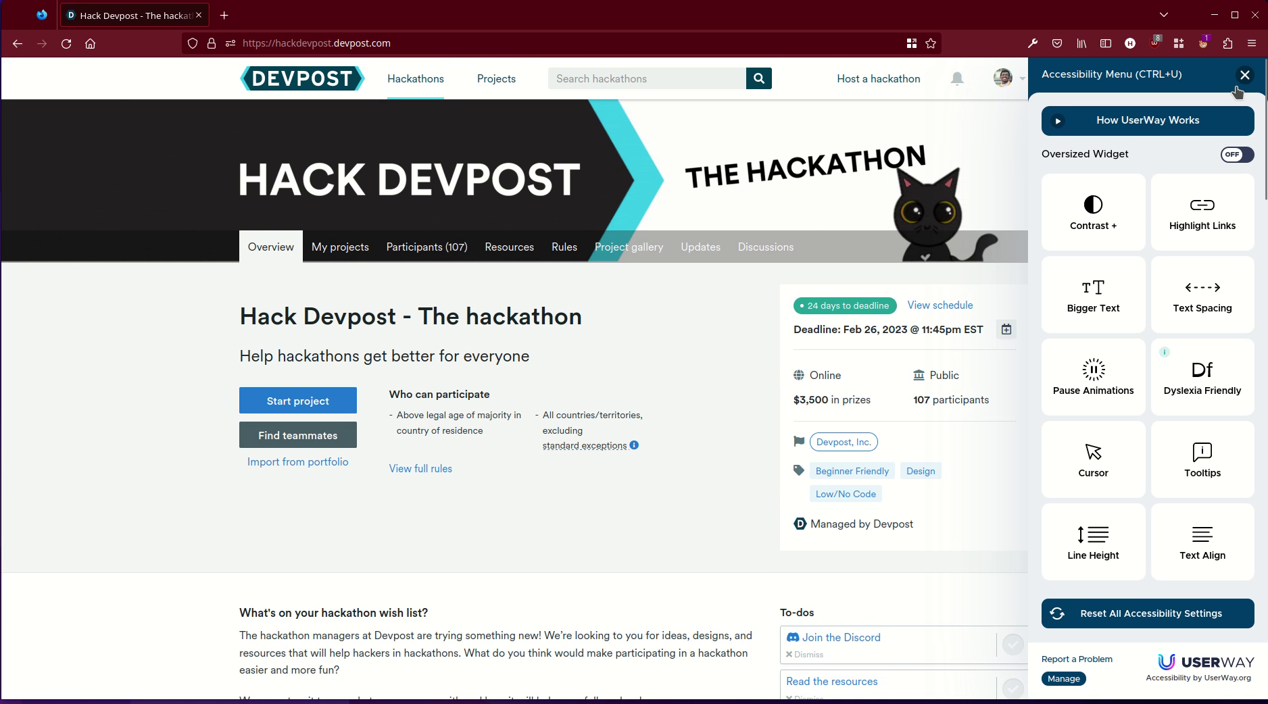The height and width of the screenshot is (704, 1268).
Task: Select the Cursor accessibility option
Action: coord(1093,459)
